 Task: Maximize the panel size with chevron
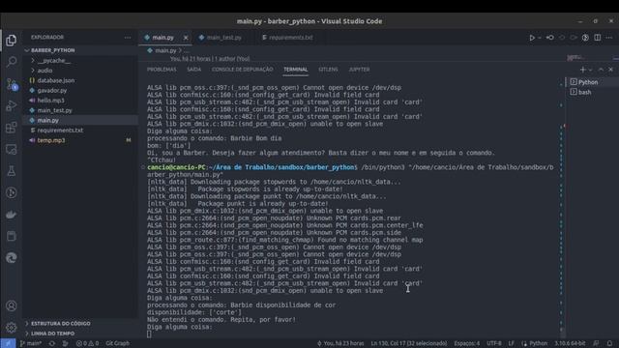click(x=601, y=70)
